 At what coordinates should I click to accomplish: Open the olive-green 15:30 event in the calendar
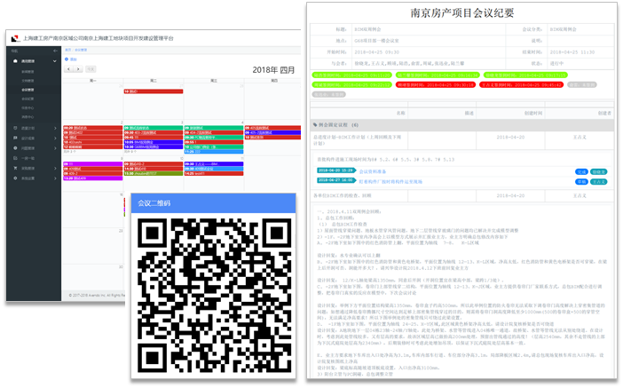154,173
